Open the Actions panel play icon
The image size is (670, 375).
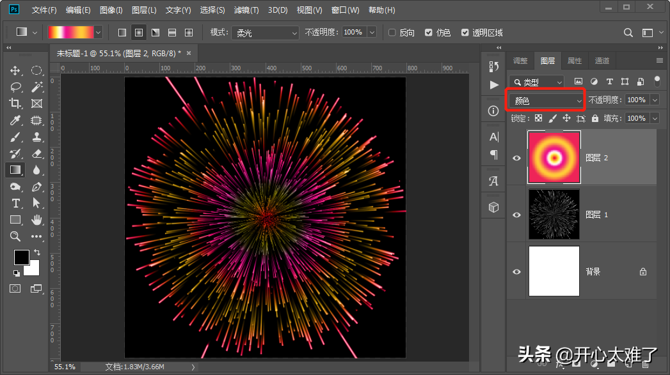(494, 85)
